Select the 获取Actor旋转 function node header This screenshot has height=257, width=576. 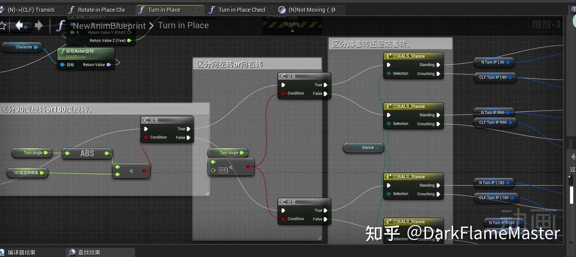[86, 54]
